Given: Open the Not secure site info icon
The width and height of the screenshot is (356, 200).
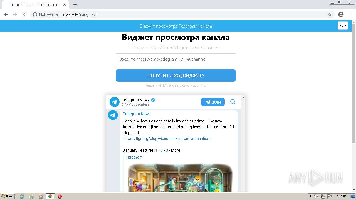Looking at the screenshot, I should tap(35, 14).
